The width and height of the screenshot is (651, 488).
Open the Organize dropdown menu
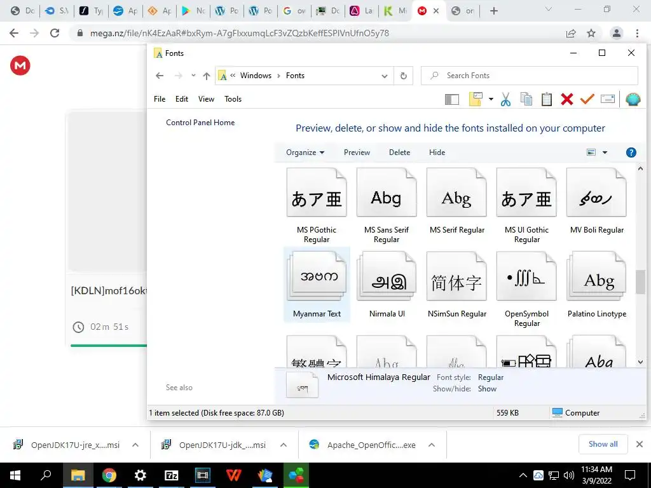305,152
